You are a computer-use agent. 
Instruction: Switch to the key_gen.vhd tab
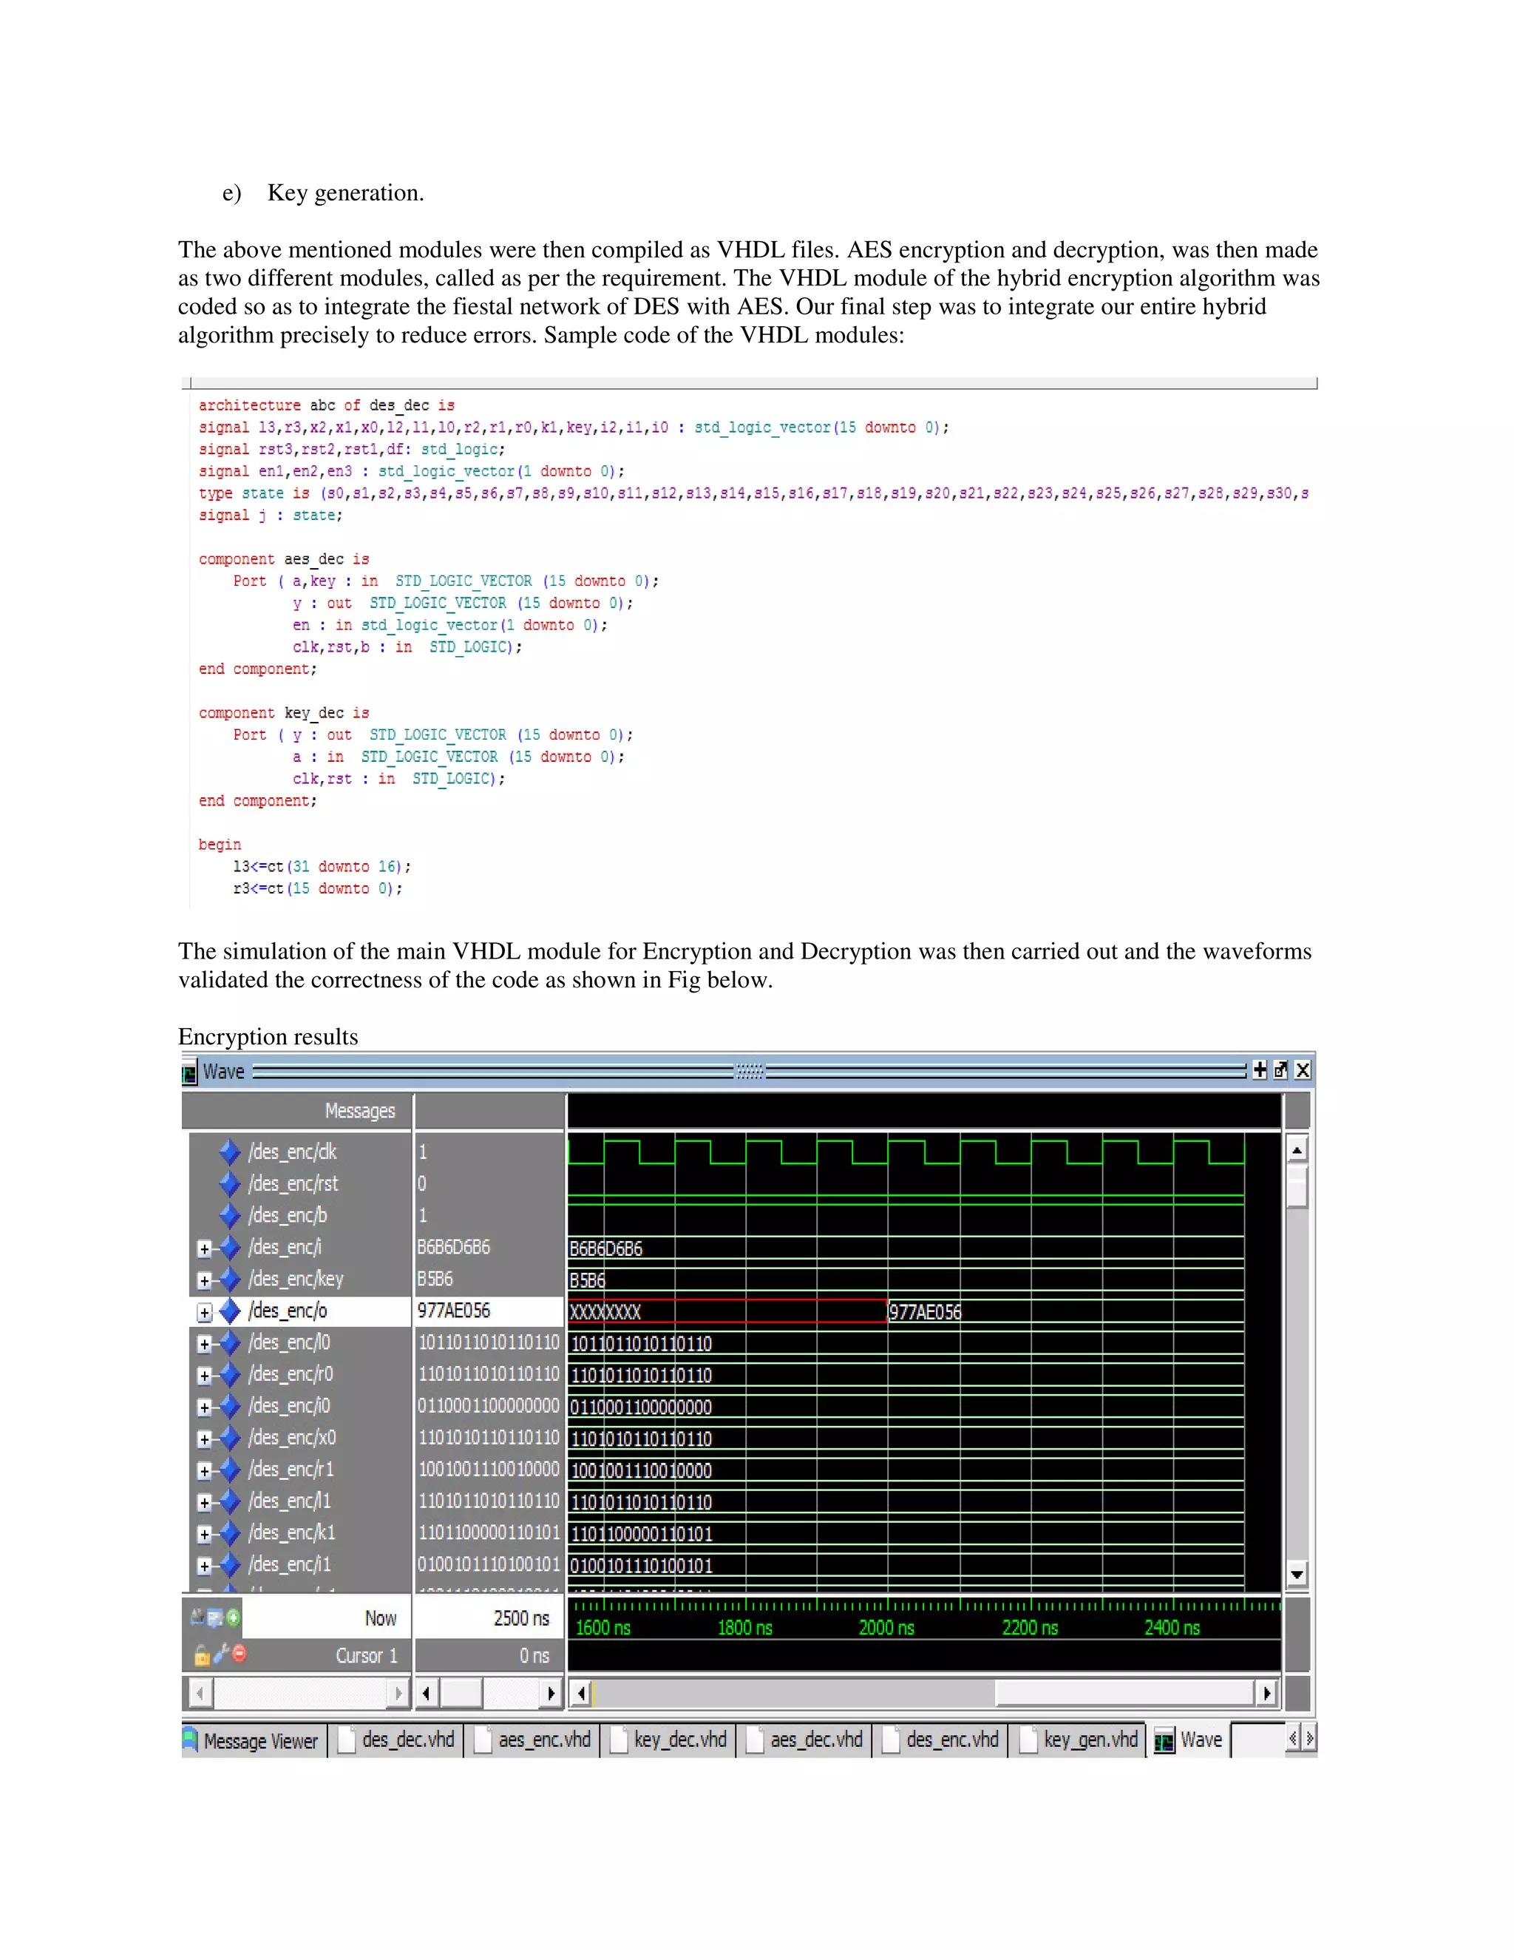pyautogui.click(x=1081, y=1740)
